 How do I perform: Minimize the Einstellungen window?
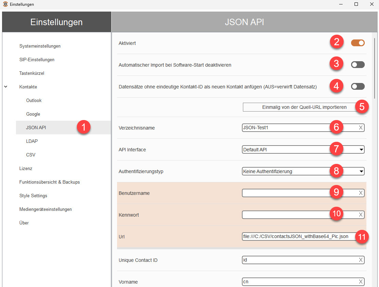coord(341,4)
